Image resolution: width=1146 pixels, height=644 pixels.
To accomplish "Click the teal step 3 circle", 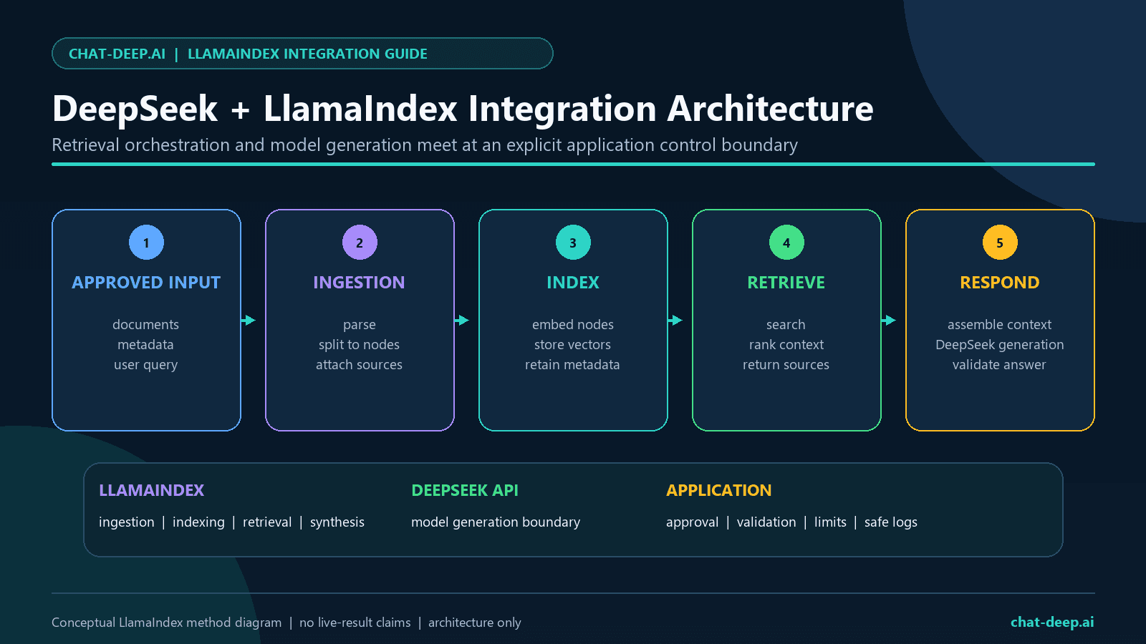I will [573, 243].
